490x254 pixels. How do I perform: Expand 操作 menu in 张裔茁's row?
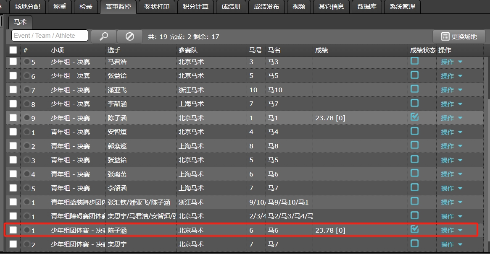[451, 174]
